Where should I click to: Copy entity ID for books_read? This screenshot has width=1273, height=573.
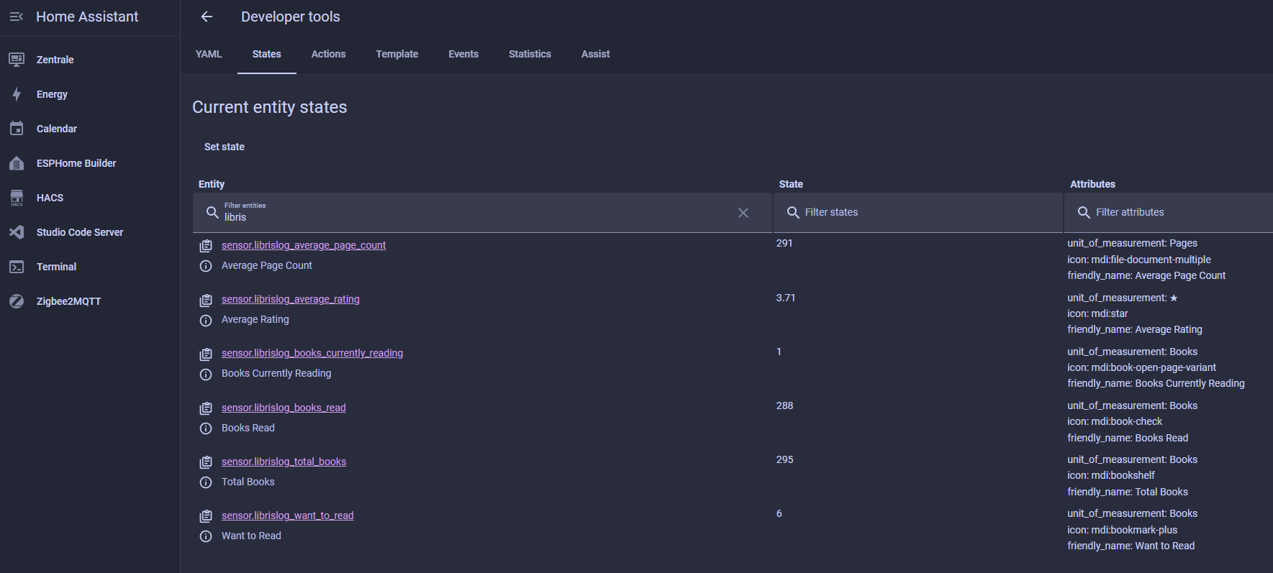click(206, 408)
